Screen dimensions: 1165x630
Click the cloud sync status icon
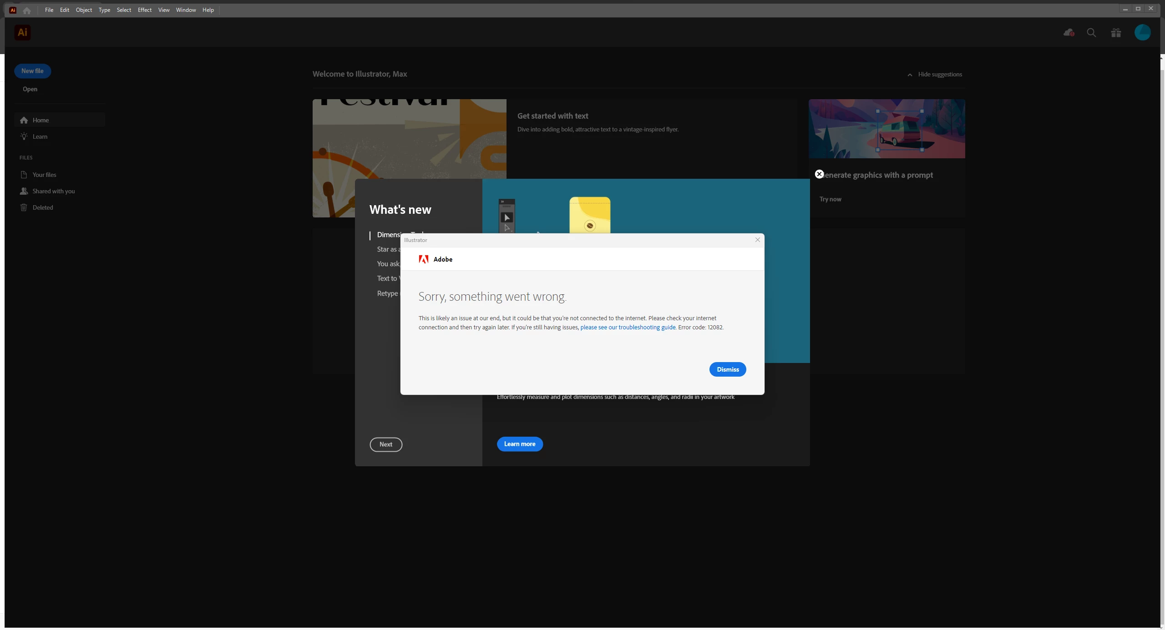click(x=1069, y=33)
